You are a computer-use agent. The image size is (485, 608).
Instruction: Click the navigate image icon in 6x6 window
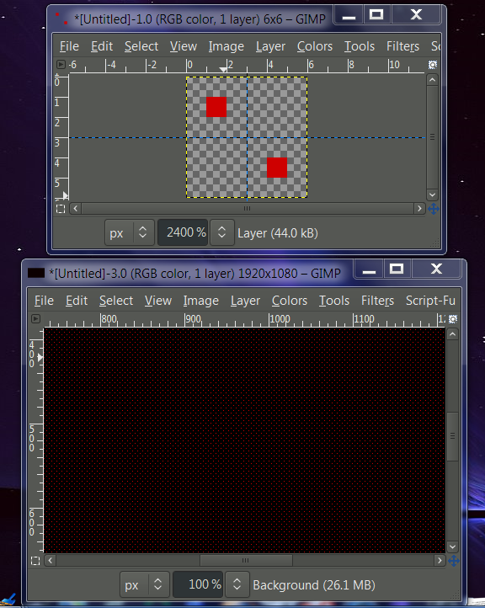433,209
